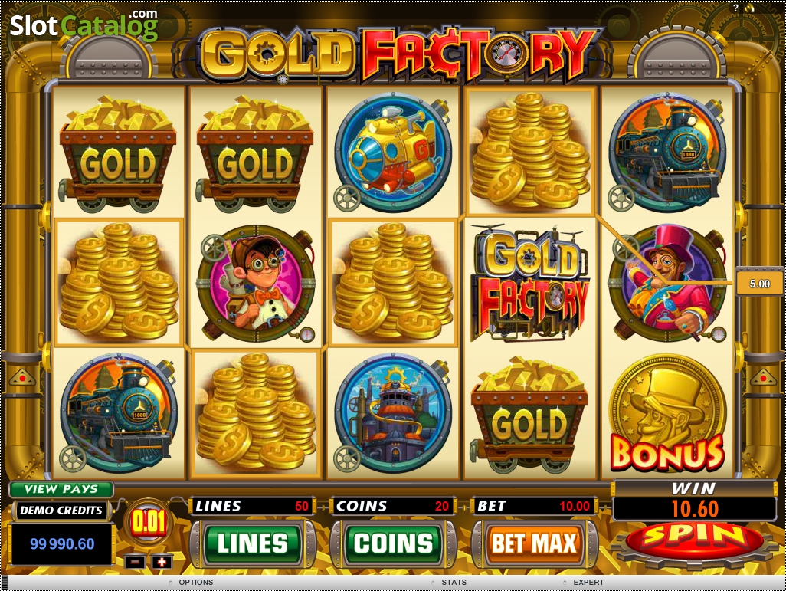Hit the orange BET MAX button
This screenshot has height=591, width=786.
(x=535, y=543)
